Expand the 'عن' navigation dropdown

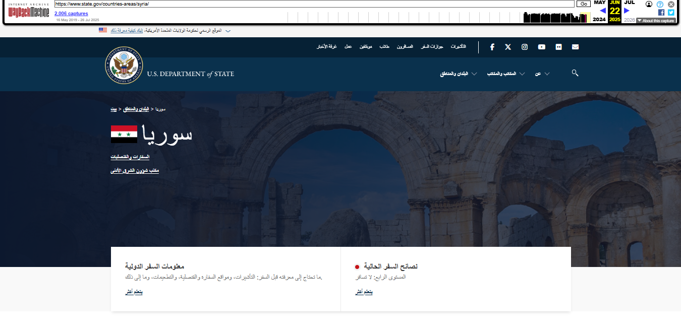[542, 74]
